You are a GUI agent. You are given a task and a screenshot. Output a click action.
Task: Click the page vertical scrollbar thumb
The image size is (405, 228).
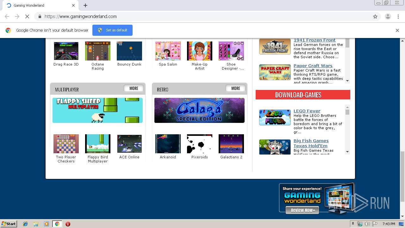pyautogui.click(x=402, y=176)
